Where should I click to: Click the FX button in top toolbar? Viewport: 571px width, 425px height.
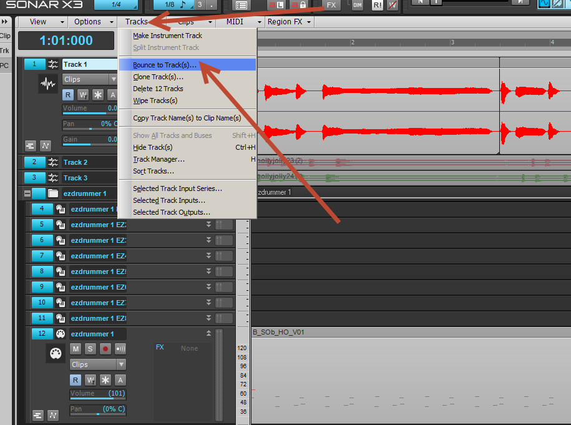[331, 5]
